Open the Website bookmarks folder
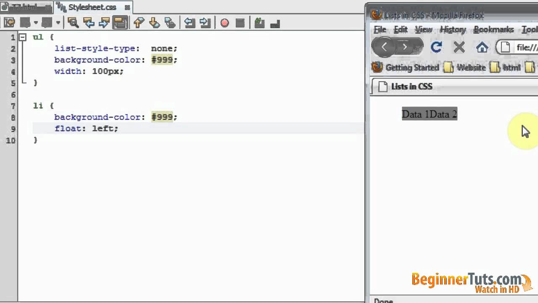The height and width of the screenshot is (303, 538). (x=465, y=67)
